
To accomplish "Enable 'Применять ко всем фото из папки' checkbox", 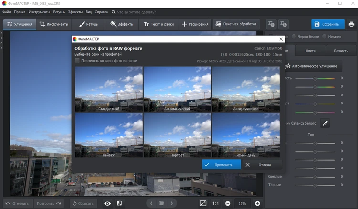I will 77,61.
